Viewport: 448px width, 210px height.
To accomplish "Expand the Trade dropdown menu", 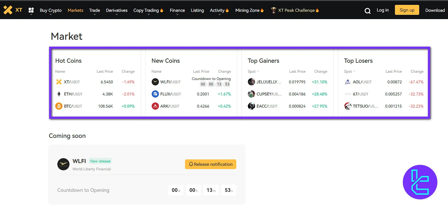I will pyautogui.click(x=95, y=10).
